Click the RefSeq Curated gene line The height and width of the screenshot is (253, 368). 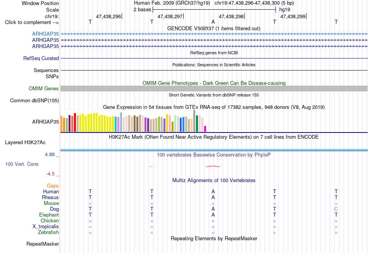(x=214, y=58)
